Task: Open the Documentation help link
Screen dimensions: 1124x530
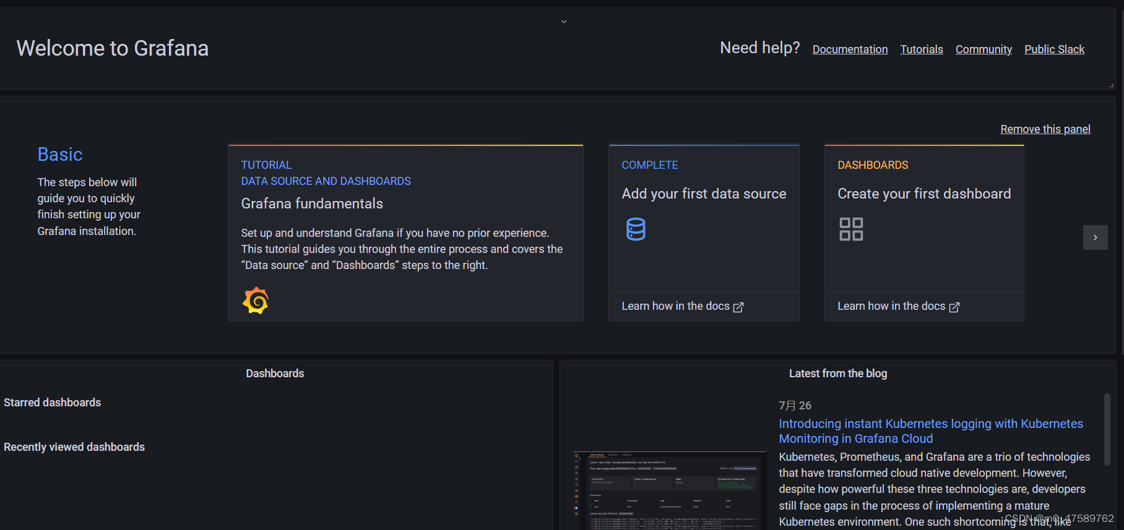Action: (850, 49)
